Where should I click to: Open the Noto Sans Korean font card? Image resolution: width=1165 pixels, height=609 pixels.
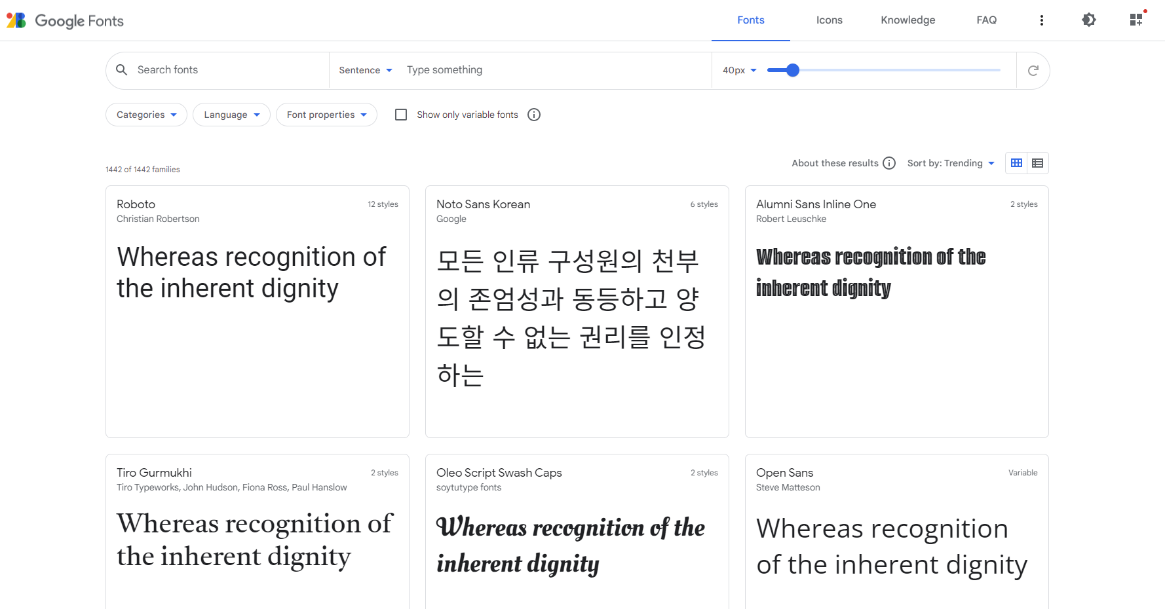577,312
